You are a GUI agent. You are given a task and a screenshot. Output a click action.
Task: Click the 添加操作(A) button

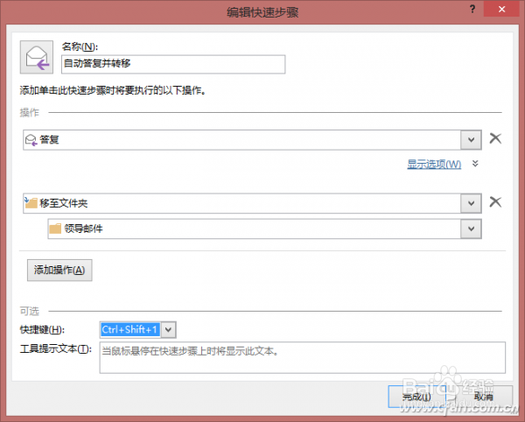point(59,270)
